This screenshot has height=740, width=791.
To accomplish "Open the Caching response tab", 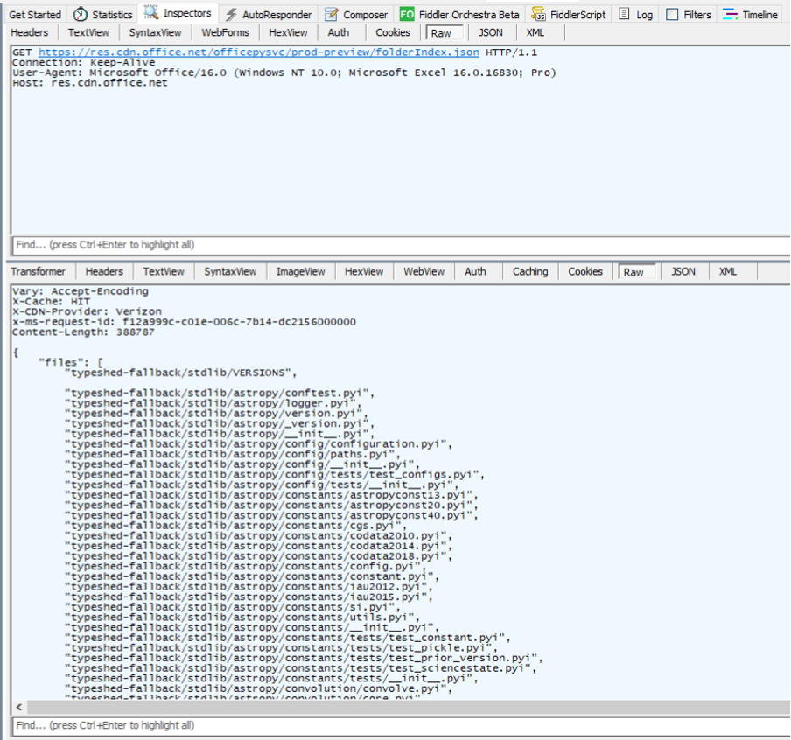I will click(530, 271).
